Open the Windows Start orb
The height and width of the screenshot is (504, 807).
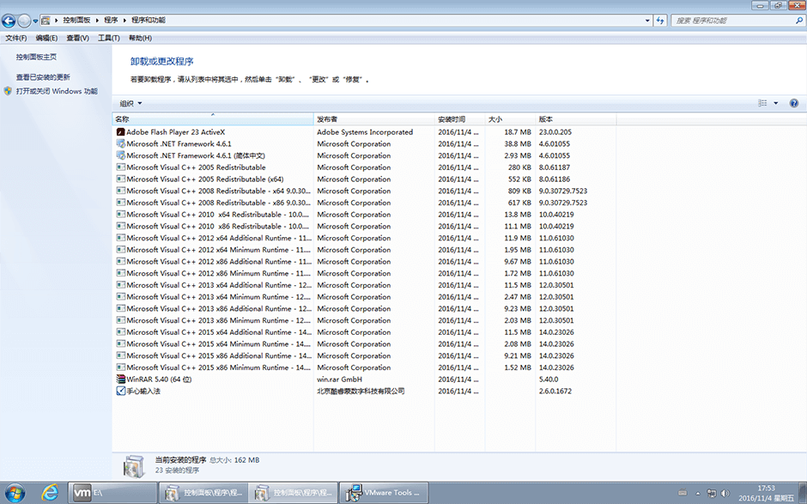pos(15,493)
